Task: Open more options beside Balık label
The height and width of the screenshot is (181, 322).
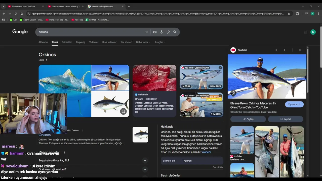Action: click(x=47, y=60)
